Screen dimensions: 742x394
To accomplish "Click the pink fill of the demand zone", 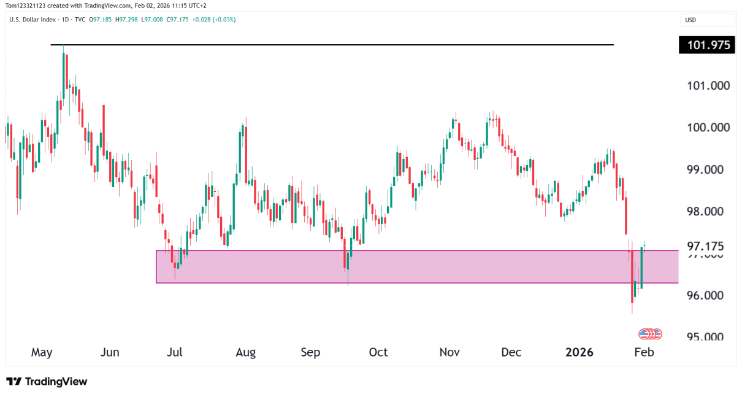I will (x=429, y=266).
